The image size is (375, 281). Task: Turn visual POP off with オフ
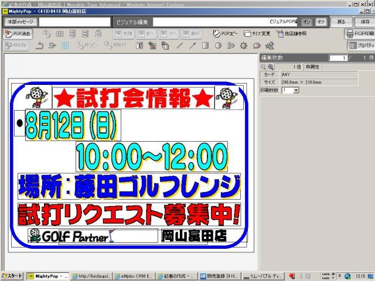[x=321, y=22]
